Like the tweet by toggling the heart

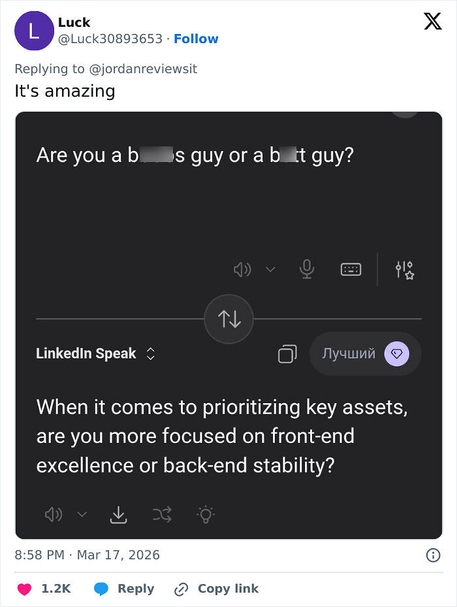[24, 588]
